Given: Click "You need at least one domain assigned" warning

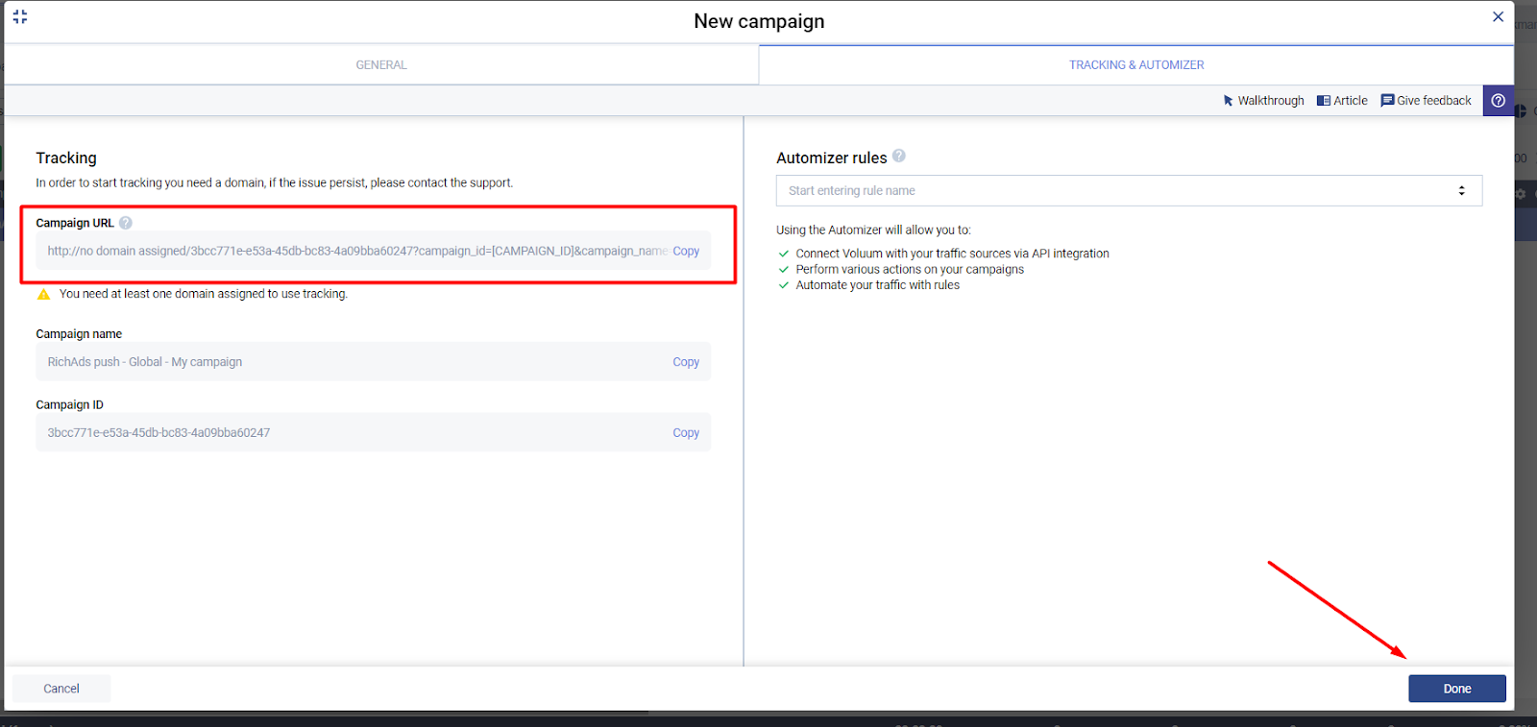Looking at the screenshot, I should 204,294.
